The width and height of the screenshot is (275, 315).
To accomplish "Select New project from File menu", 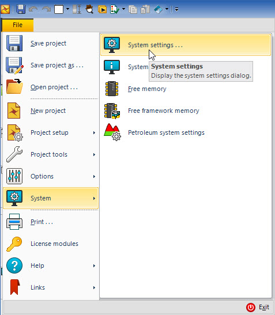I will (48, 111).
